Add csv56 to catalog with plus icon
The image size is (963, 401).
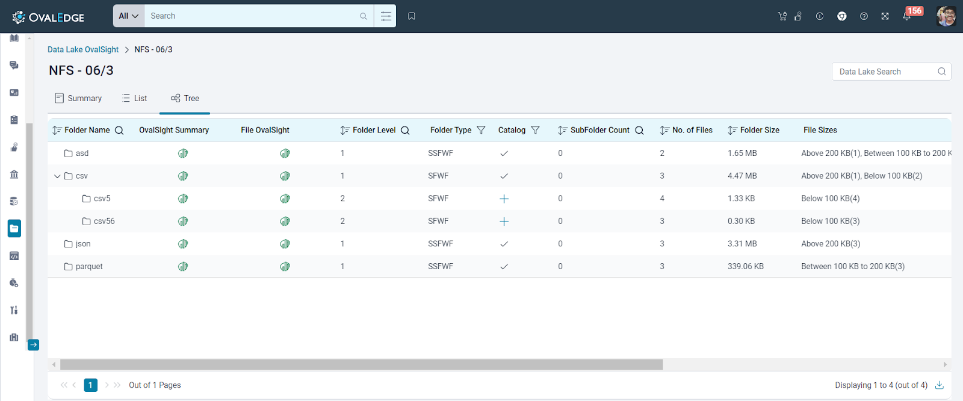[x=504, y=221]
